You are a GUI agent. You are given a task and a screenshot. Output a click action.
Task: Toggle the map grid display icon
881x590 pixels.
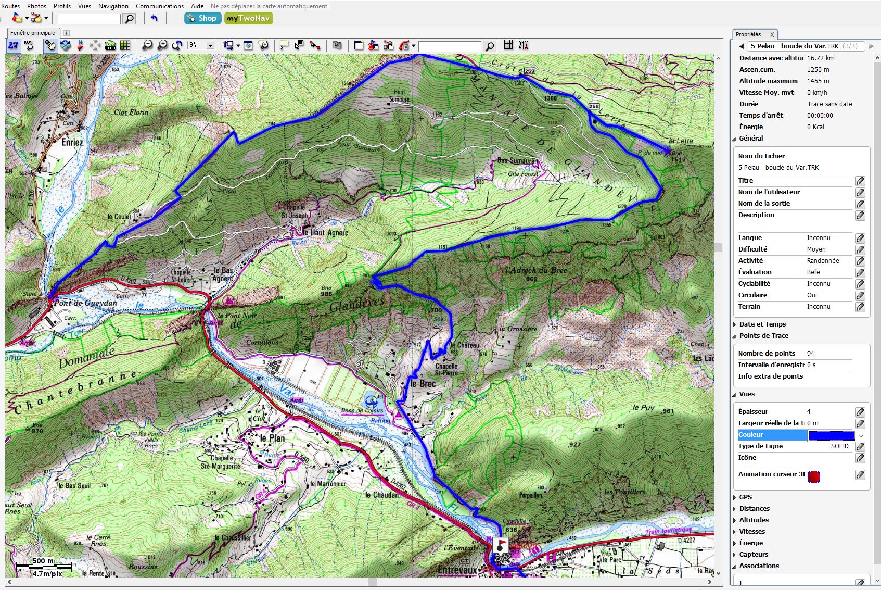508,45
